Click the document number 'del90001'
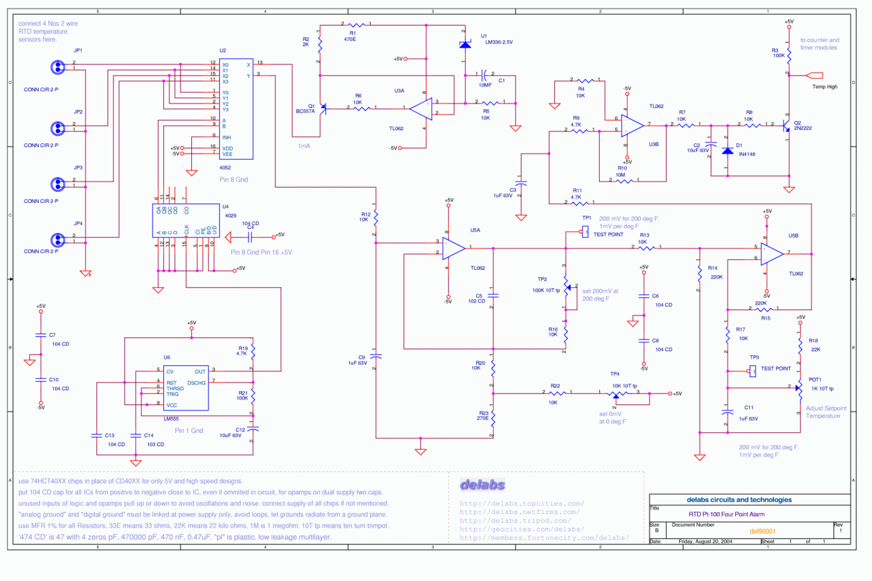This screenshot has height=581, width=872. tap(762, 532)
